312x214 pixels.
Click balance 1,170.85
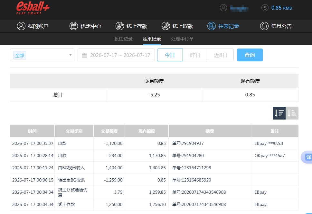[157, 156]
